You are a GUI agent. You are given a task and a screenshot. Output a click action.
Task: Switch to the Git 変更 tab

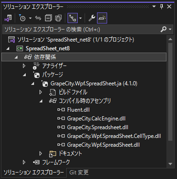(x=79, y=173)
